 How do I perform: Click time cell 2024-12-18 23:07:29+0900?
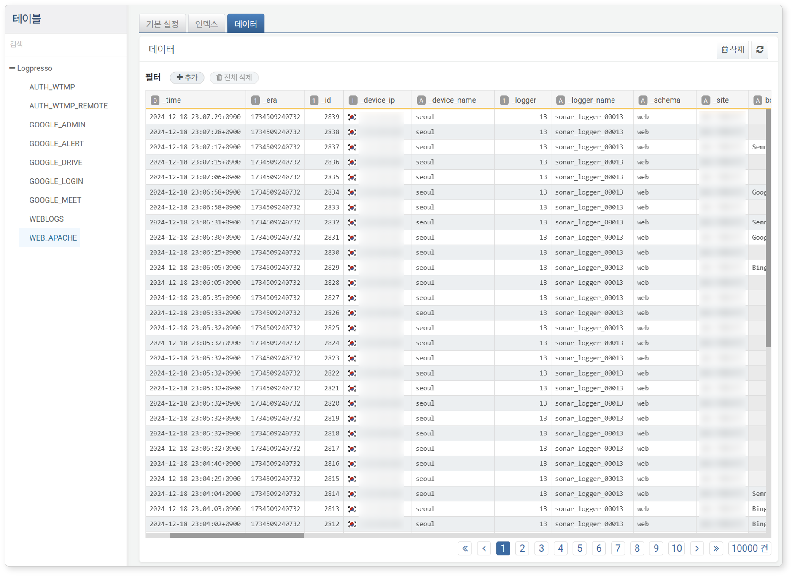click(x=196, y=117)
